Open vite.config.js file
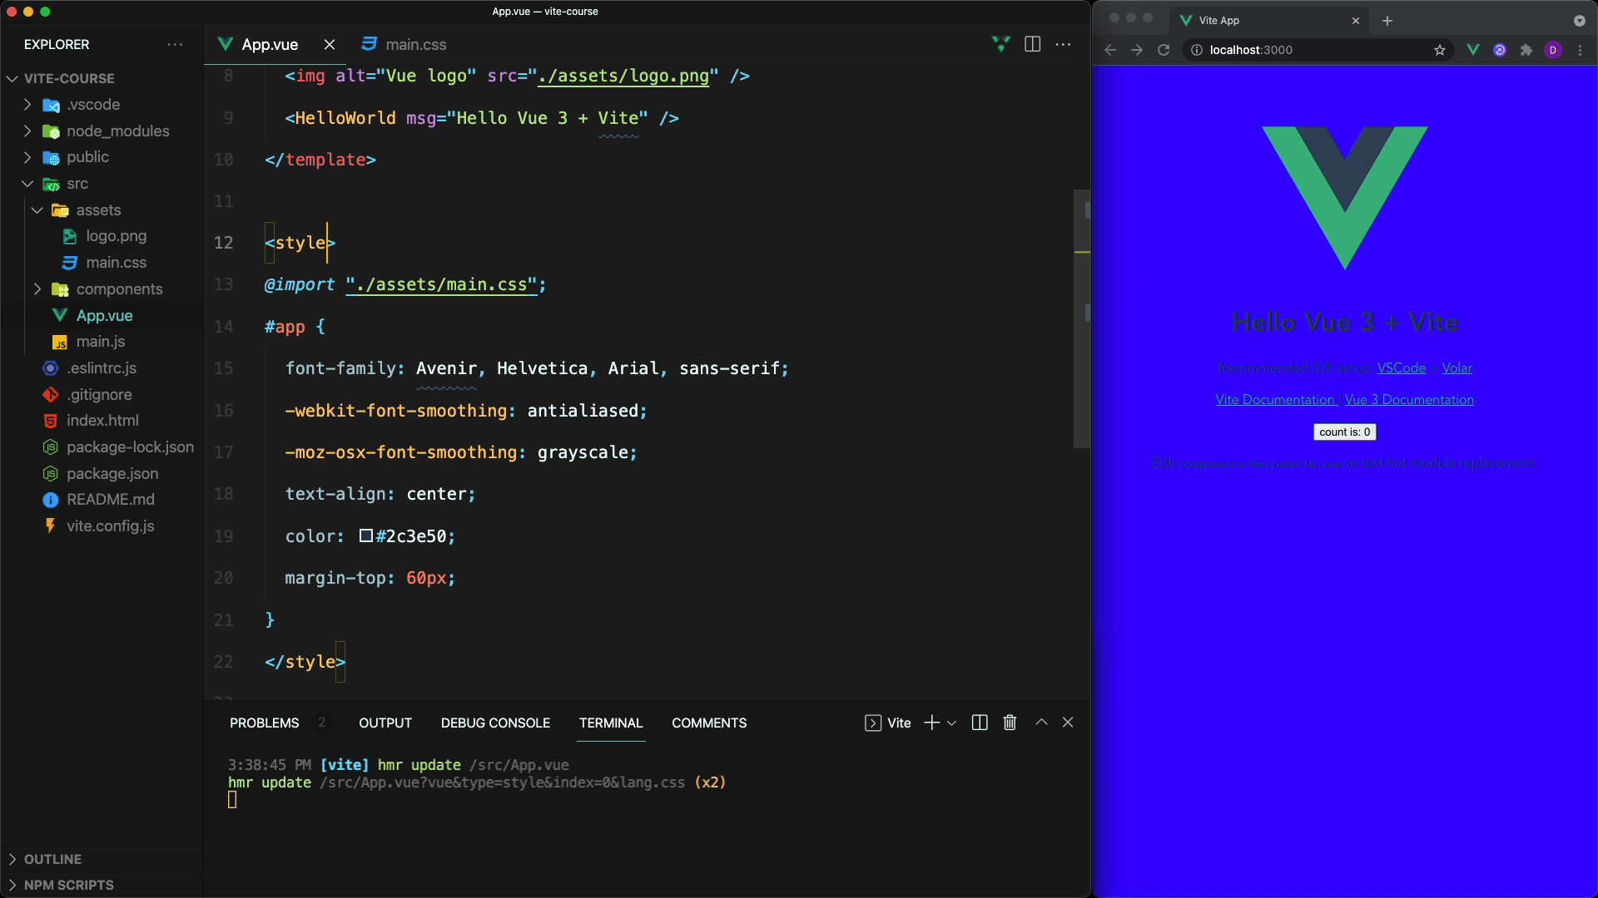This screenshot has width=1598, height=898. point(110,526)
